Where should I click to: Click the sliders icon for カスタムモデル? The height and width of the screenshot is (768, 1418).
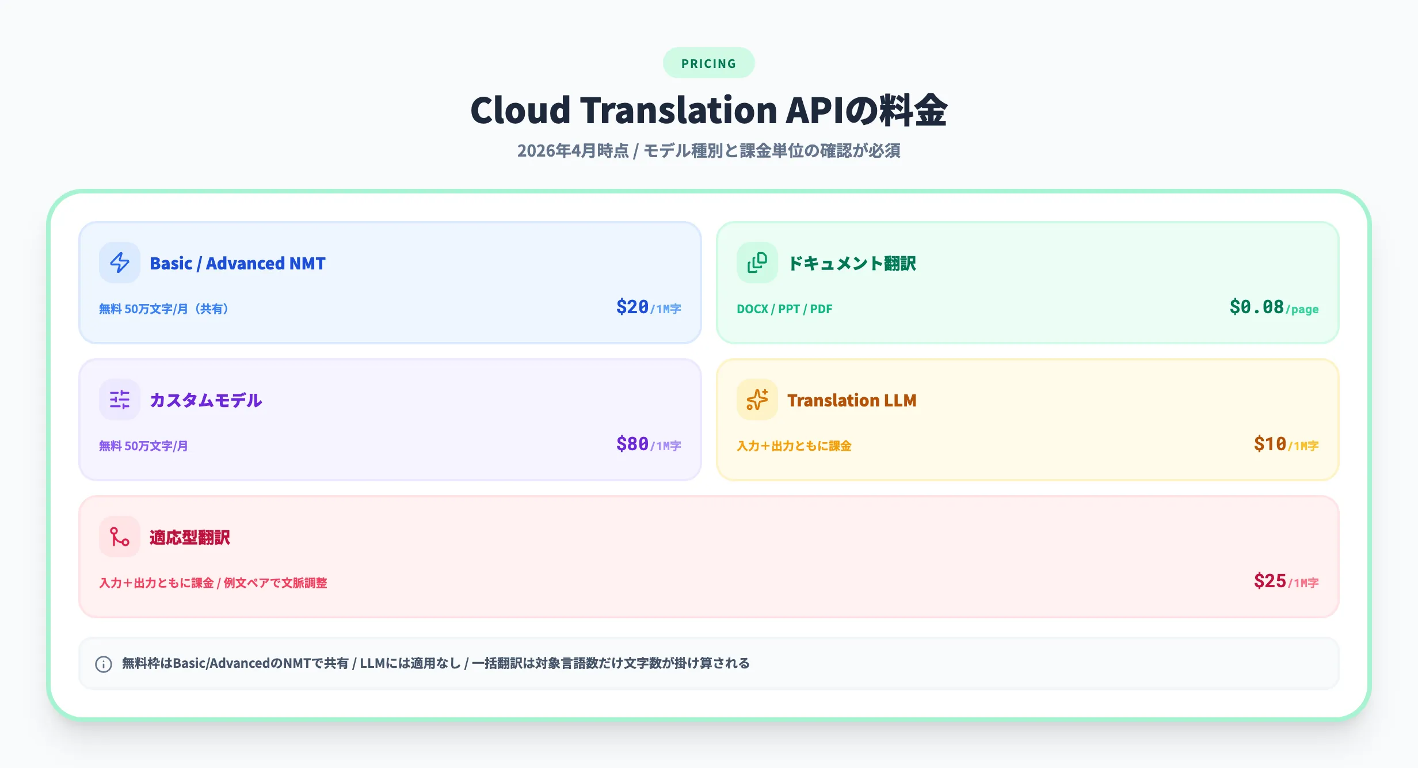(119, 400)
